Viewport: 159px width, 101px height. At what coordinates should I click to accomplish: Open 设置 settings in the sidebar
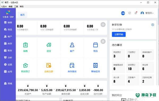click(8, 65)
